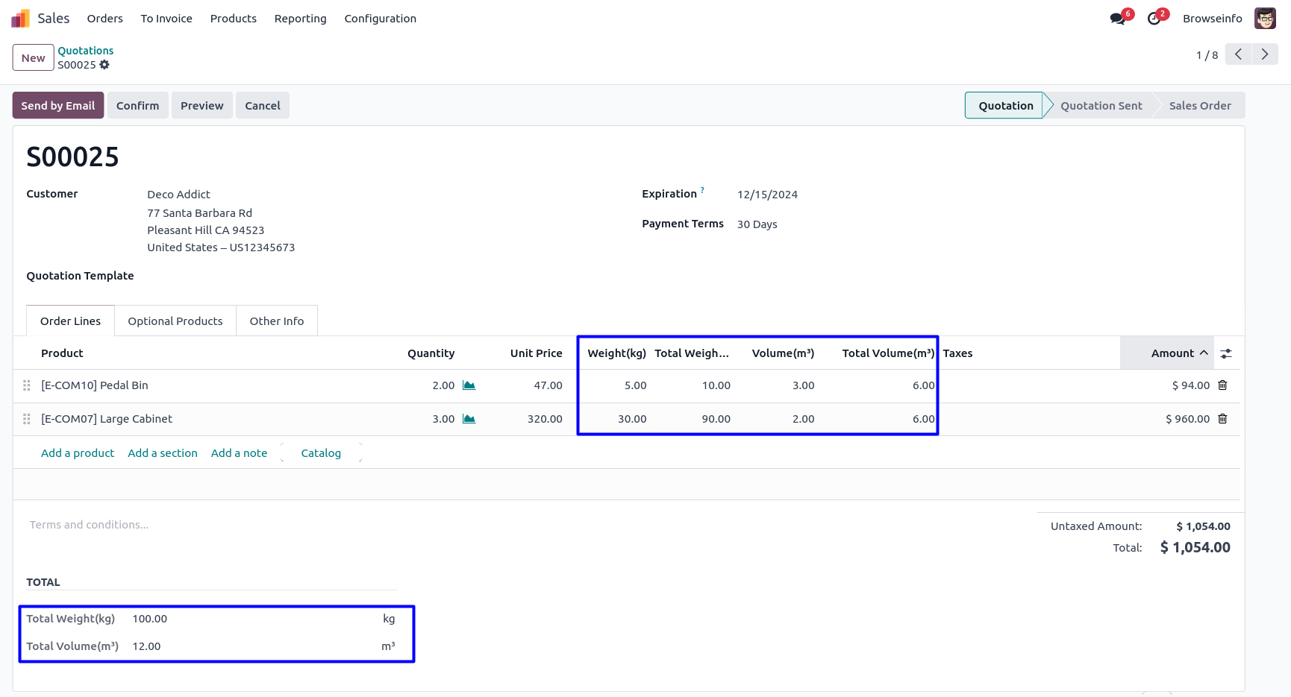Go to previous record arrow
The width and height of the screenshot is (1291, 697).
pyautogui.click(x=1238, y=54)
